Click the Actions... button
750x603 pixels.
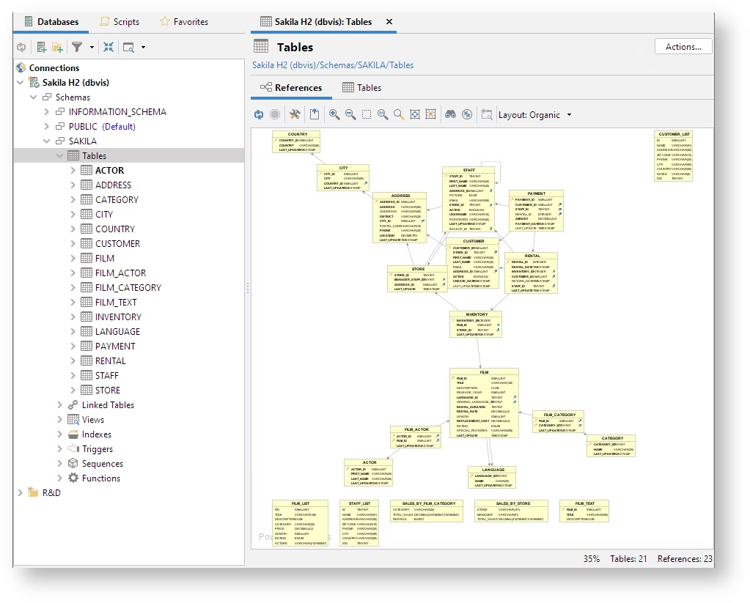(683, 47)
